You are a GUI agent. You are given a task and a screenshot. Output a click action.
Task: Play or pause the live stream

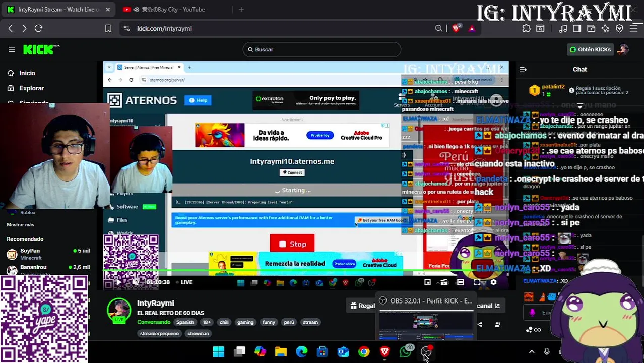click(x=118, y=282)
